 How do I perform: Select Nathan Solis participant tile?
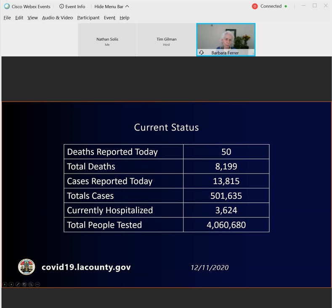(107, 40)
